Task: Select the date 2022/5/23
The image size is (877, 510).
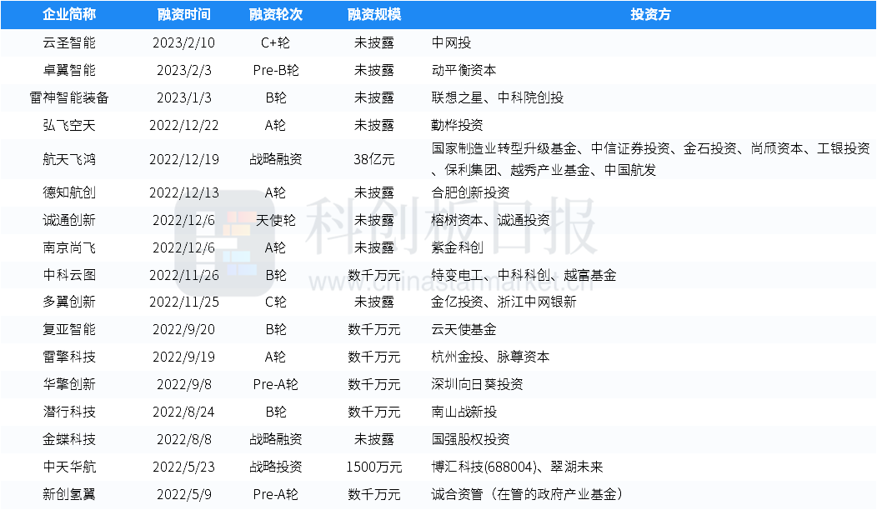Action: (184, 467)
